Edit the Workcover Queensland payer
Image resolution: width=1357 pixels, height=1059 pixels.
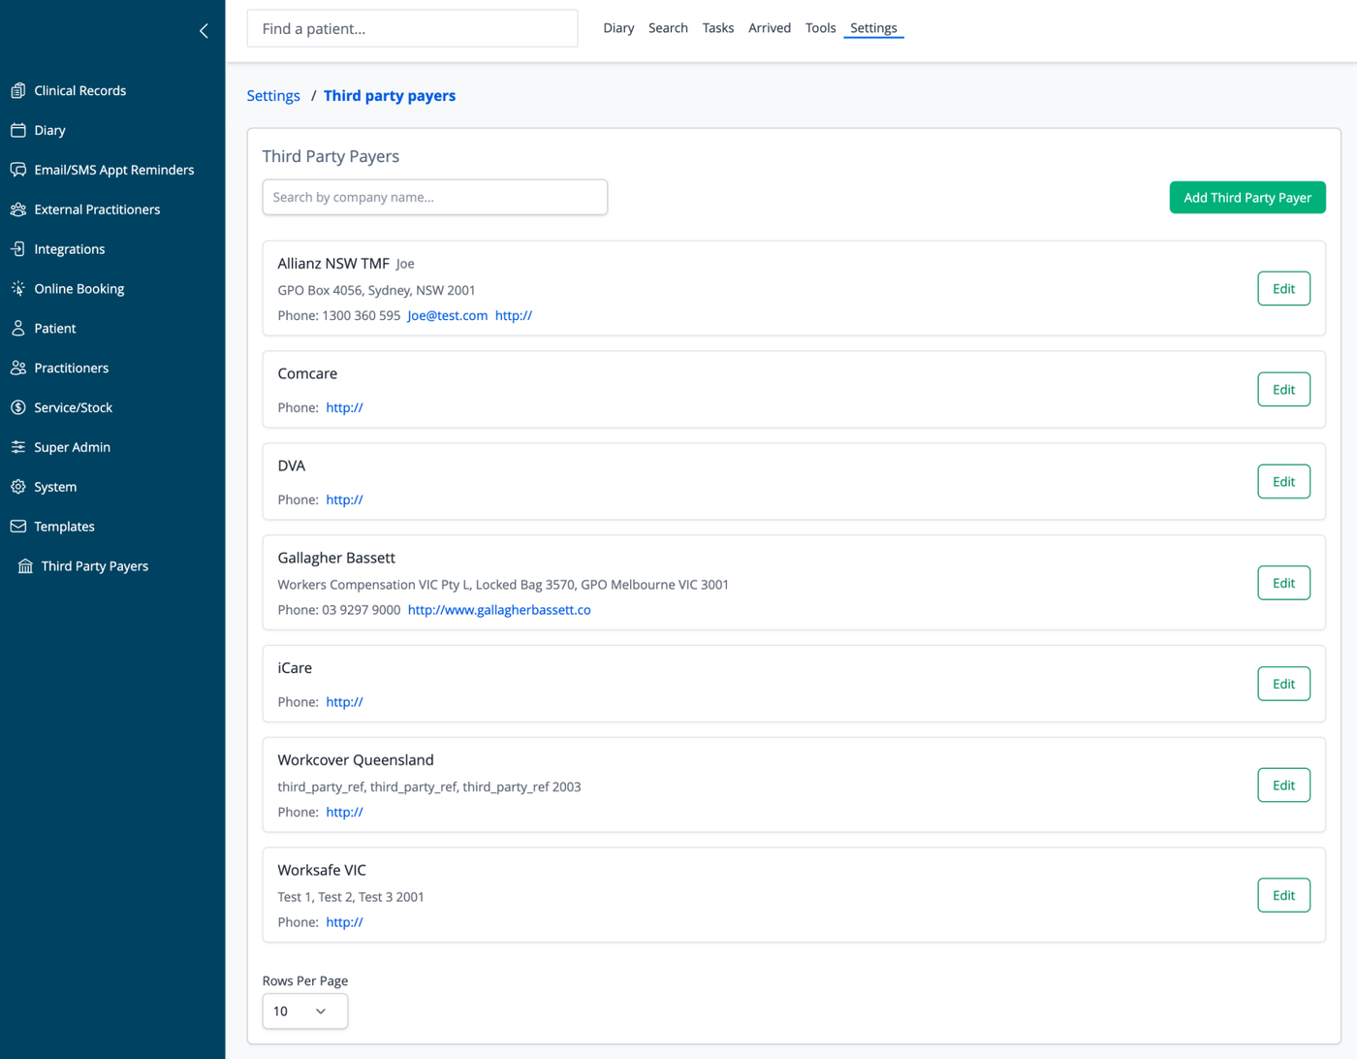(x=1283, y=786)
